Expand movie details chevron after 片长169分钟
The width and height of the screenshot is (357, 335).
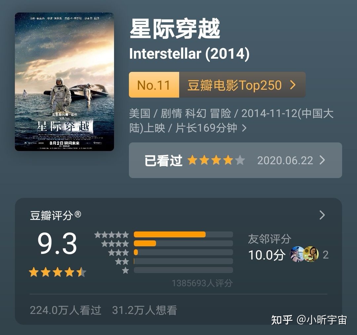tap(244, 128)
